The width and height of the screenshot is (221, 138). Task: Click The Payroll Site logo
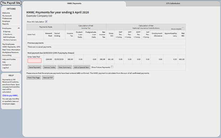pyautogui.click(x=11, y=3)
